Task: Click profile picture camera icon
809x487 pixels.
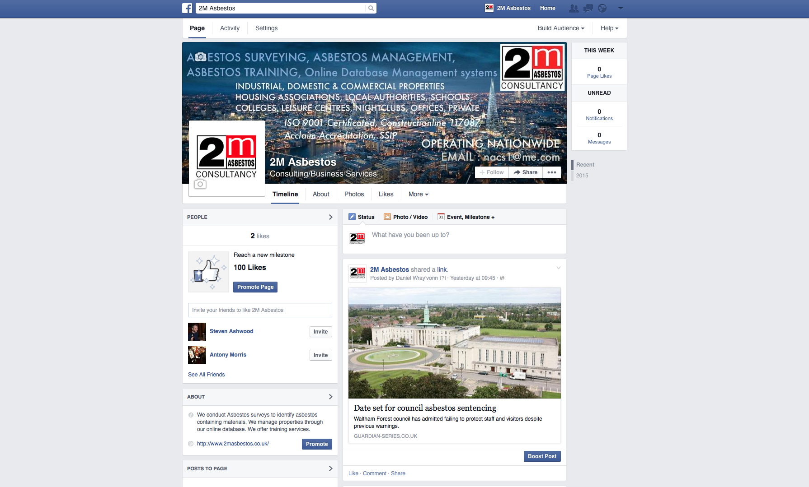Action: (200, 184)
